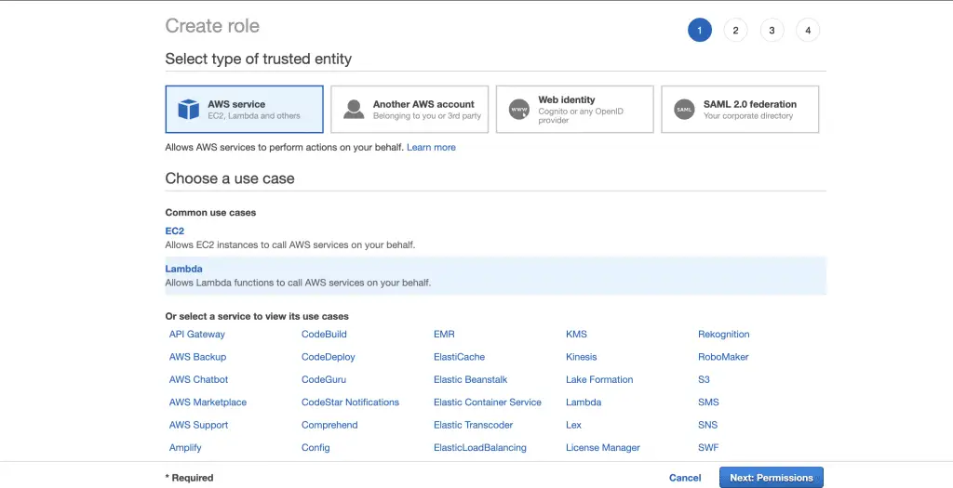Choose the SAML 2.0 federation card
This screenshot has height=488, width=953.
pyautogui.click(x=740, y=110)
